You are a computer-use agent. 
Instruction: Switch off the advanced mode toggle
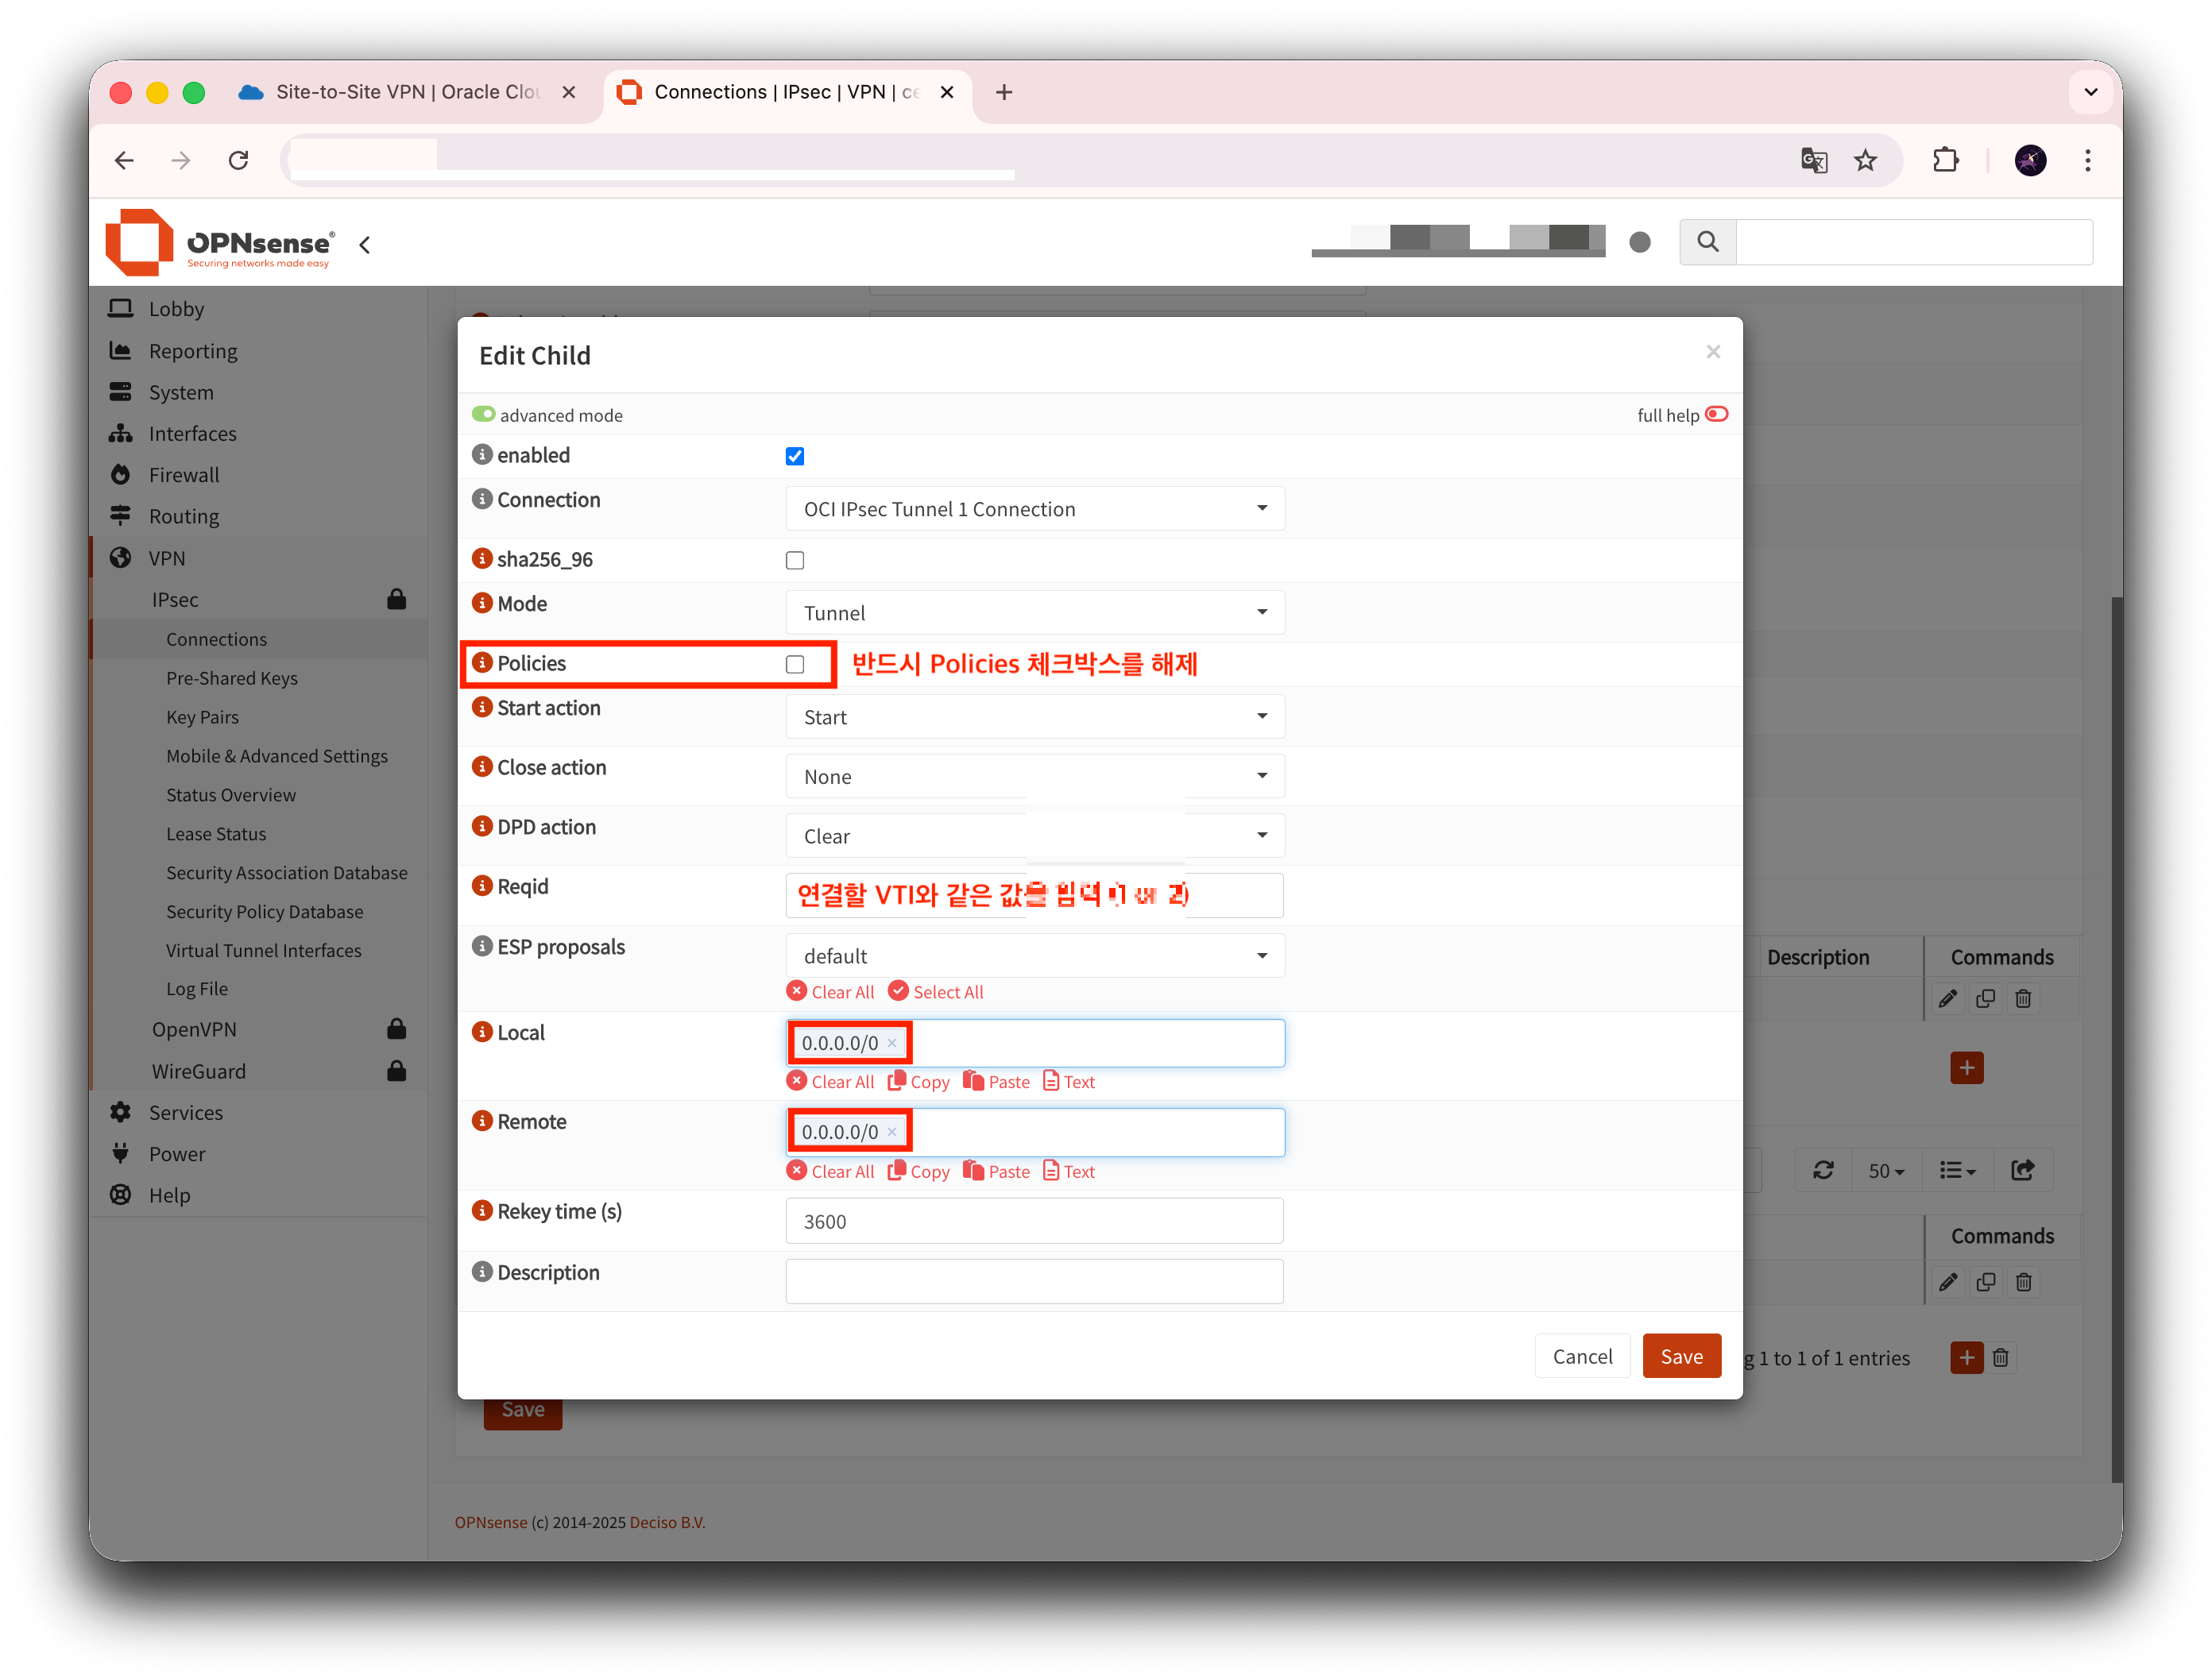coord(484,415)
